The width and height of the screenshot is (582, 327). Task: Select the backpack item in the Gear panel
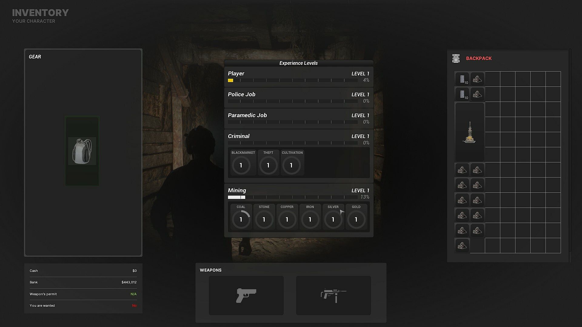click(x=82, y=151)
